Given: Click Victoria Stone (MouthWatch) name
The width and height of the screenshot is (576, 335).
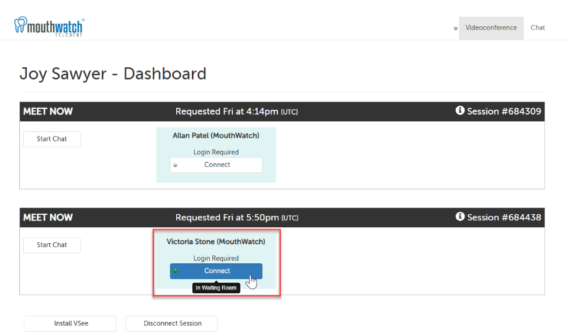Looking at the screenshot, I should tap(216, 242).
